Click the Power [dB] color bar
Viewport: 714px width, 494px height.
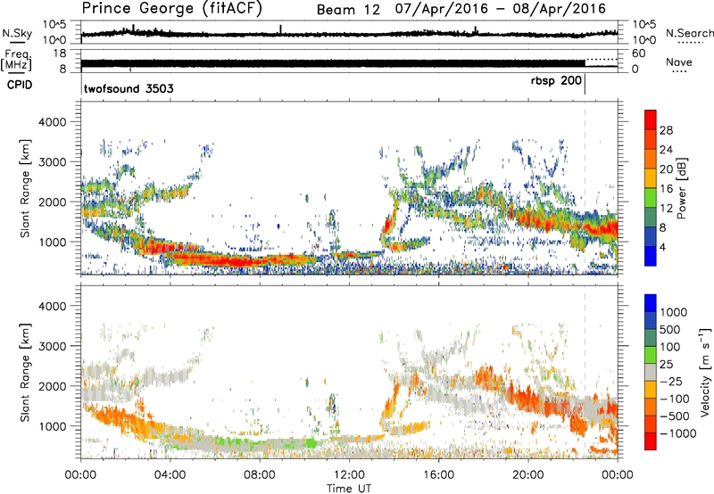coord(651,187)
